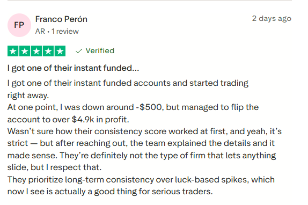Click the fifth green rating star

coord(60,51)
